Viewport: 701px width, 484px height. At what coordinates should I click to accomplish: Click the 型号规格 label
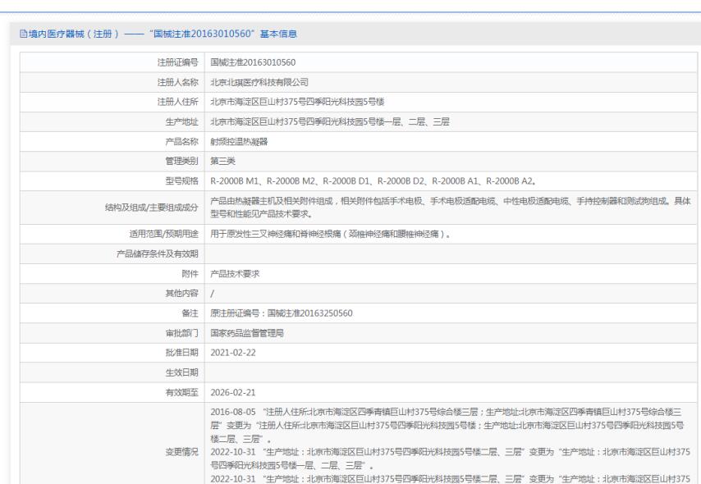[x=181, y=181]
